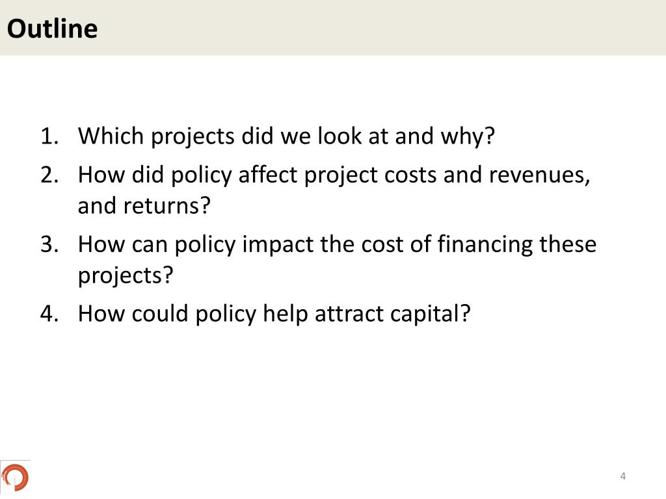Screen dimensions: 666x499
Task: Select 'How could policy help attract capital?' line
Action: pyautogui.click(x=274, y=314)
